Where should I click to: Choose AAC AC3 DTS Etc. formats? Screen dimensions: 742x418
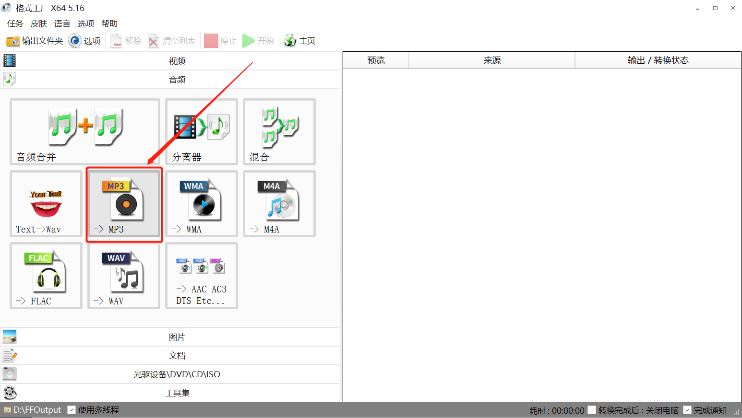coord(202,276)
